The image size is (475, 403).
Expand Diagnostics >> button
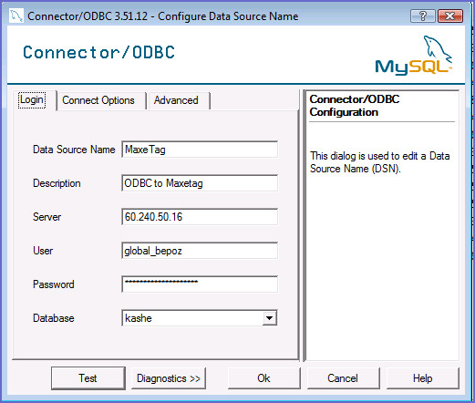pyautogui.click(x=169, y=378)
